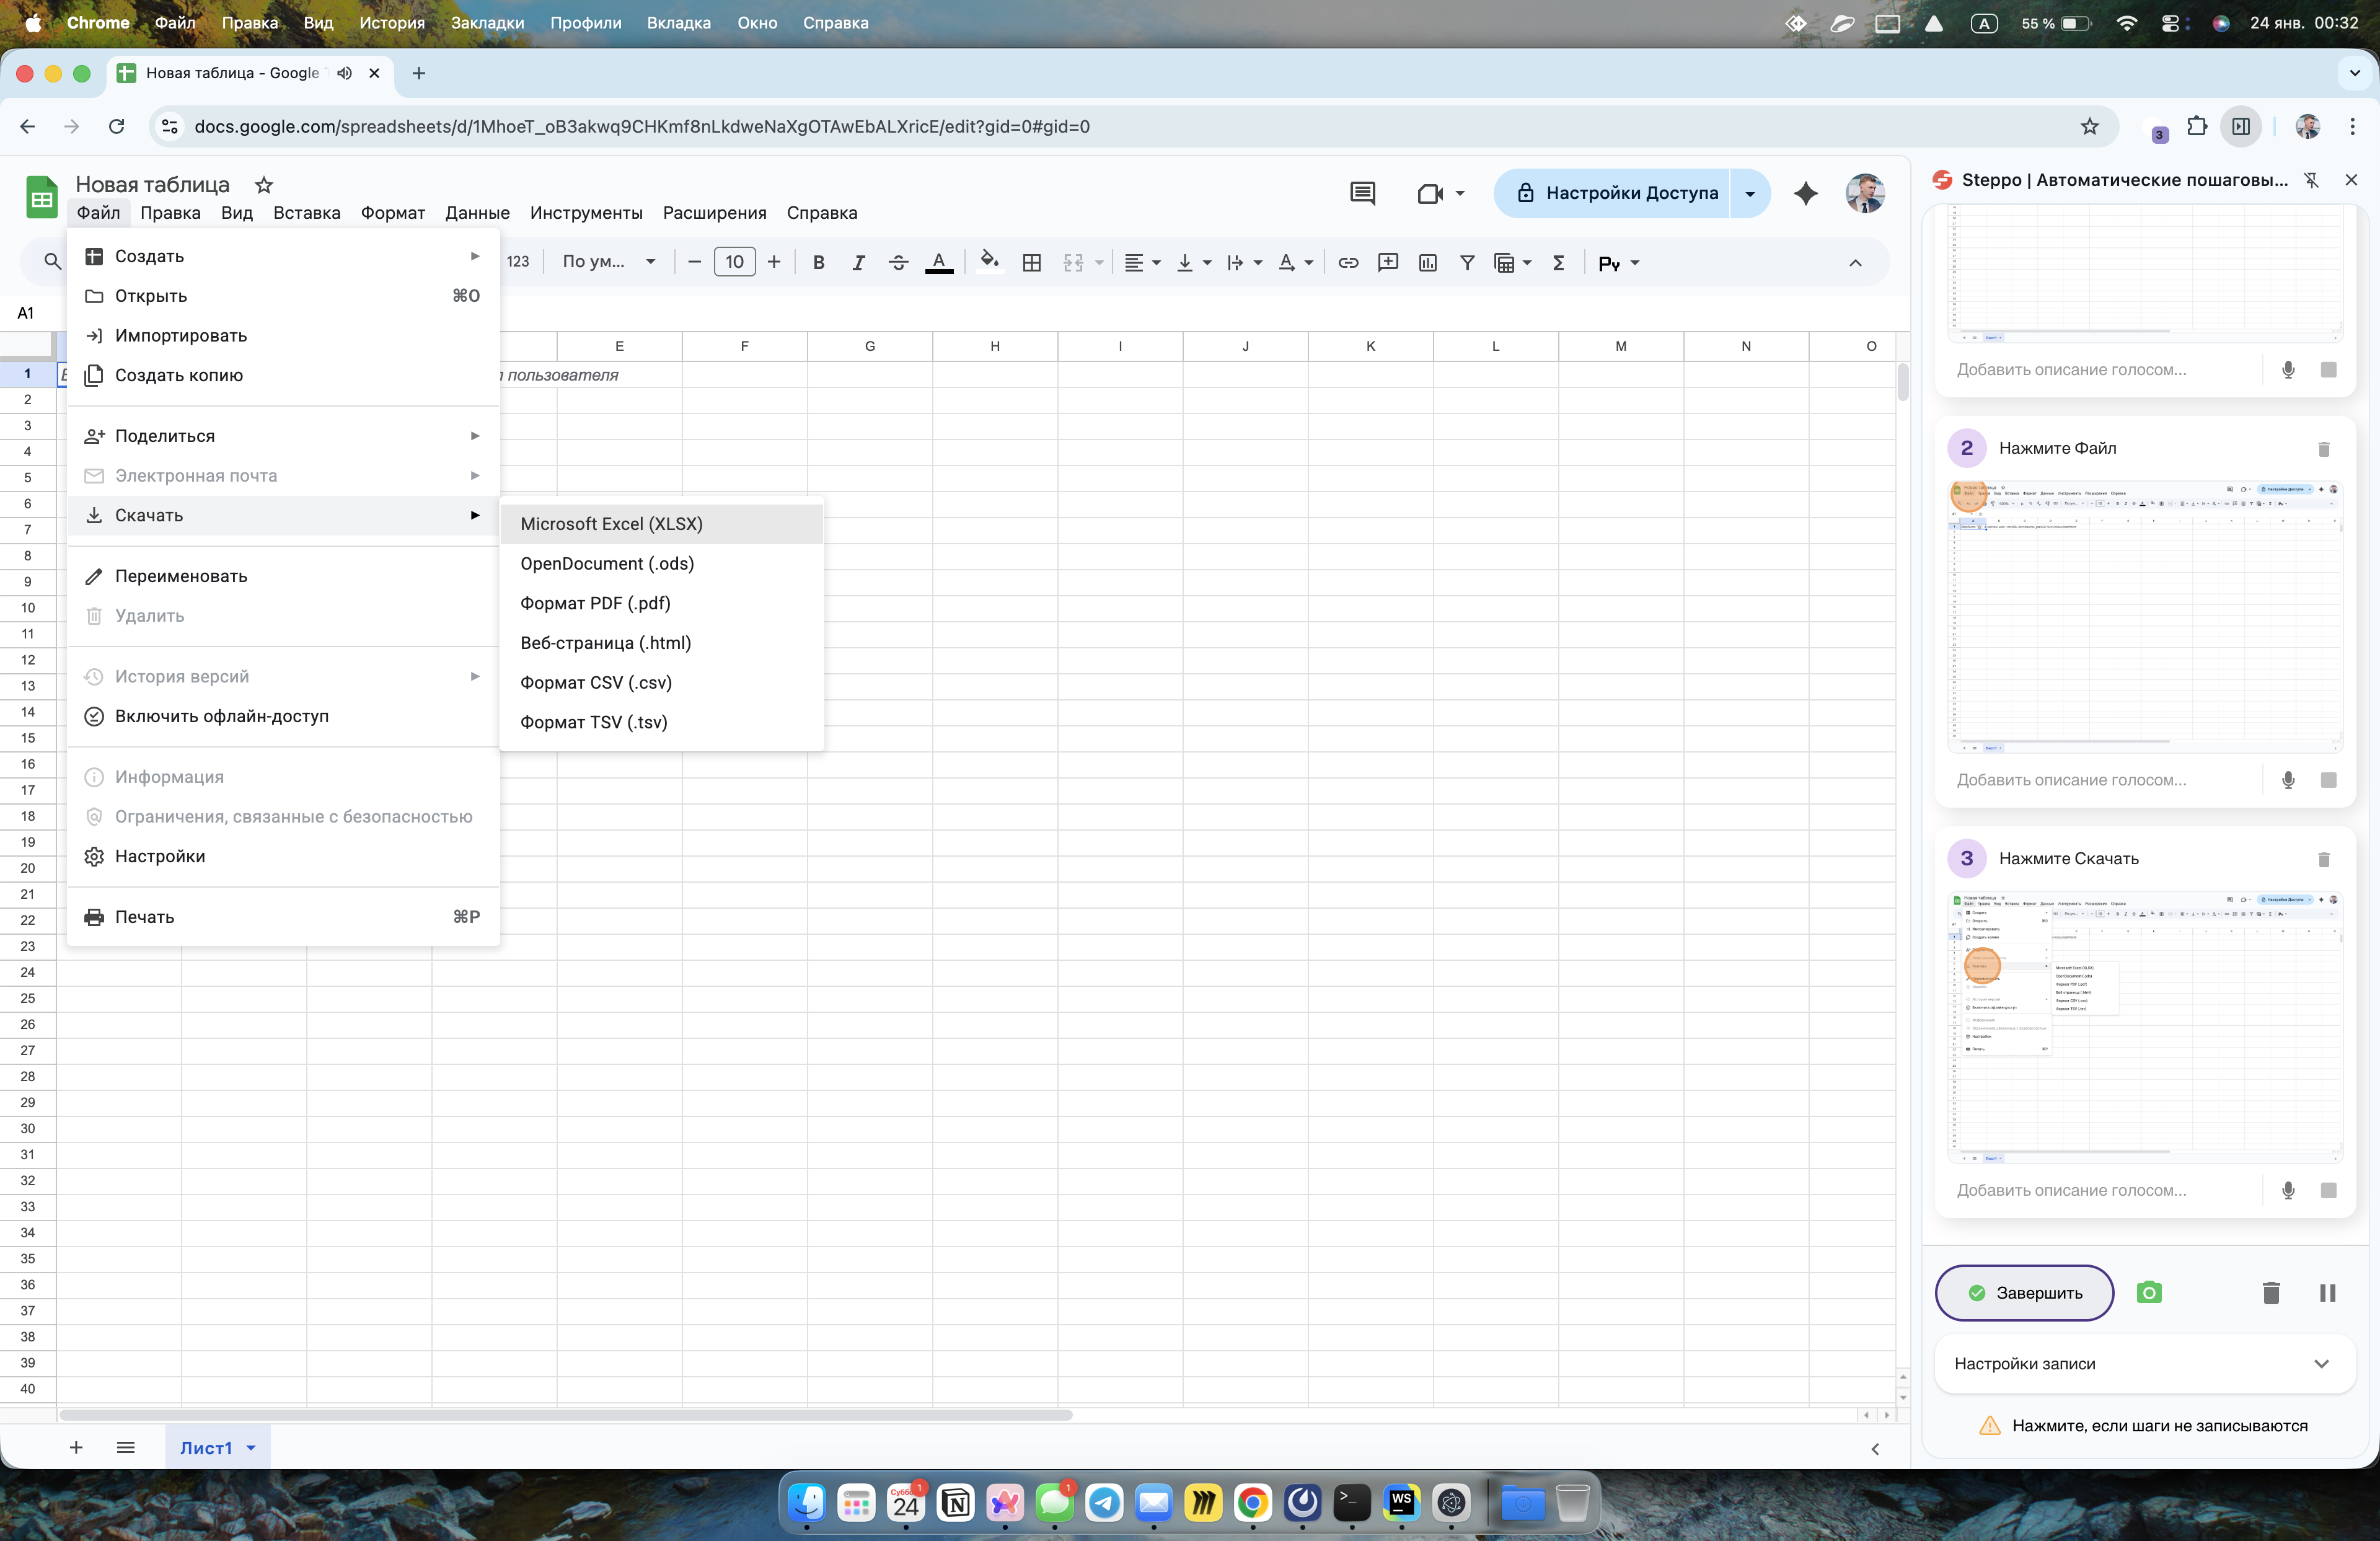
Task: Toggle bold formatting
Action: point(818,262)
